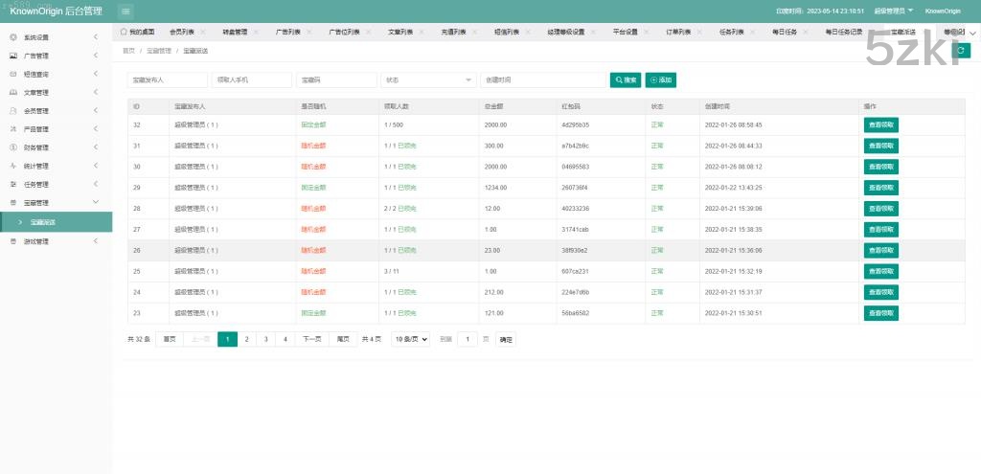
Task: Click the 广告管理 picture icon
Action: tap(12, 56)
